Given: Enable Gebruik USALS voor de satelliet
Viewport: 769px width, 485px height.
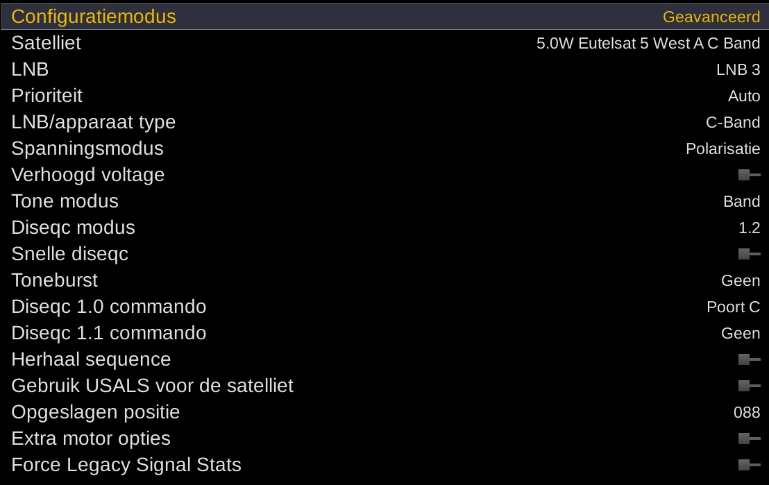Looking at the screenshot, I should coord(749,386).
